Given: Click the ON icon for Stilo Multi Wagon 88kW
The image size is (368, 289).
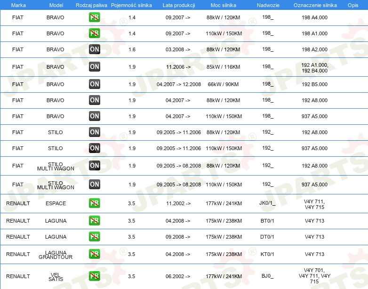Looking at the screenshot, I should coord(94,165).
